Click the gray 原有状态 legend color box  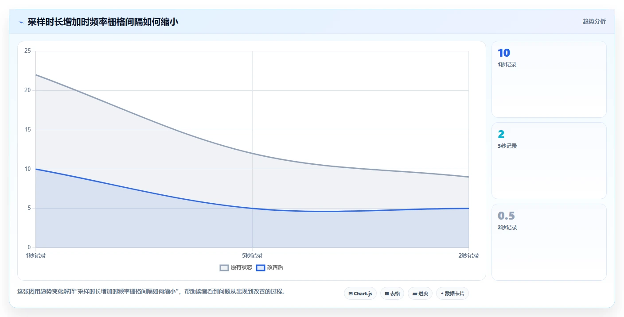click(224, 267)
